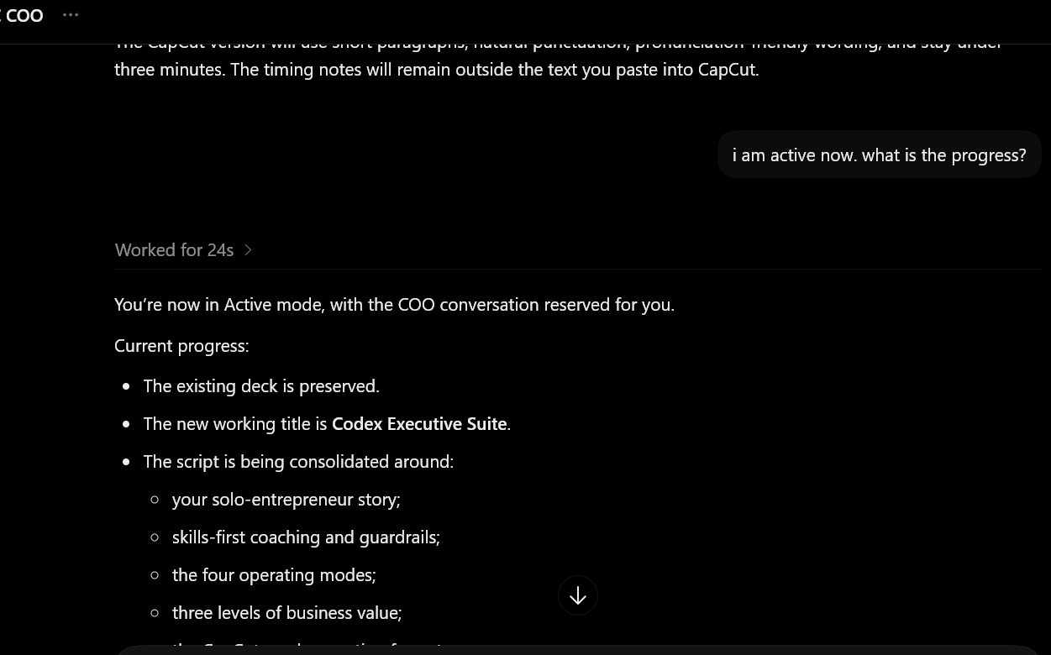
Task: Click the bold Codex Executive Suite text
Action: 419,424
